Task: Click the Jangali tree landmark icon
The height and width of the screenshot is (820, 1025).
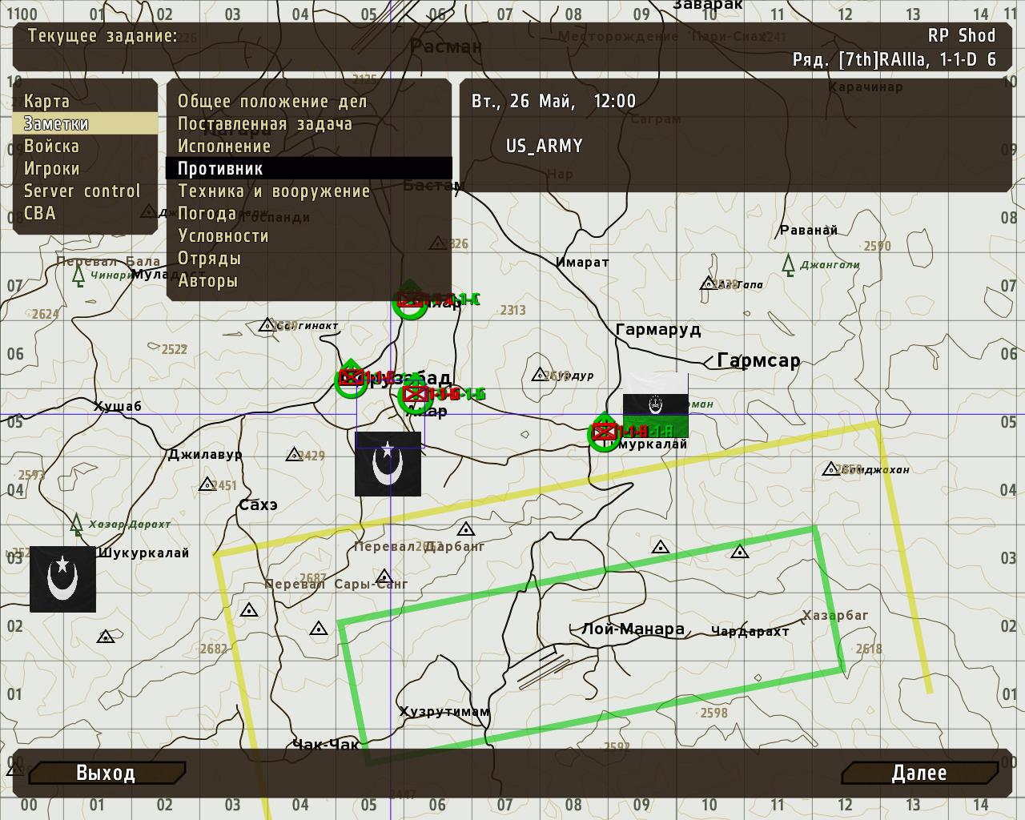Action: click(x=788, y=263)
